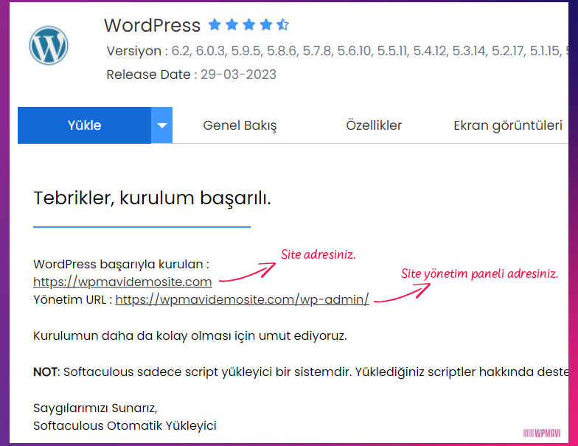Open the wp-admin Yönetim URL link
This screenshot has height=446, width=578.
(242, 299)
